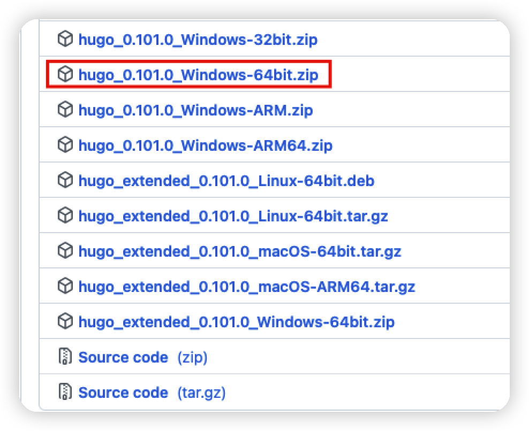Click the package icon beside extended Linux-64bit.deb
529x431 pixels.
pos(65,181)
